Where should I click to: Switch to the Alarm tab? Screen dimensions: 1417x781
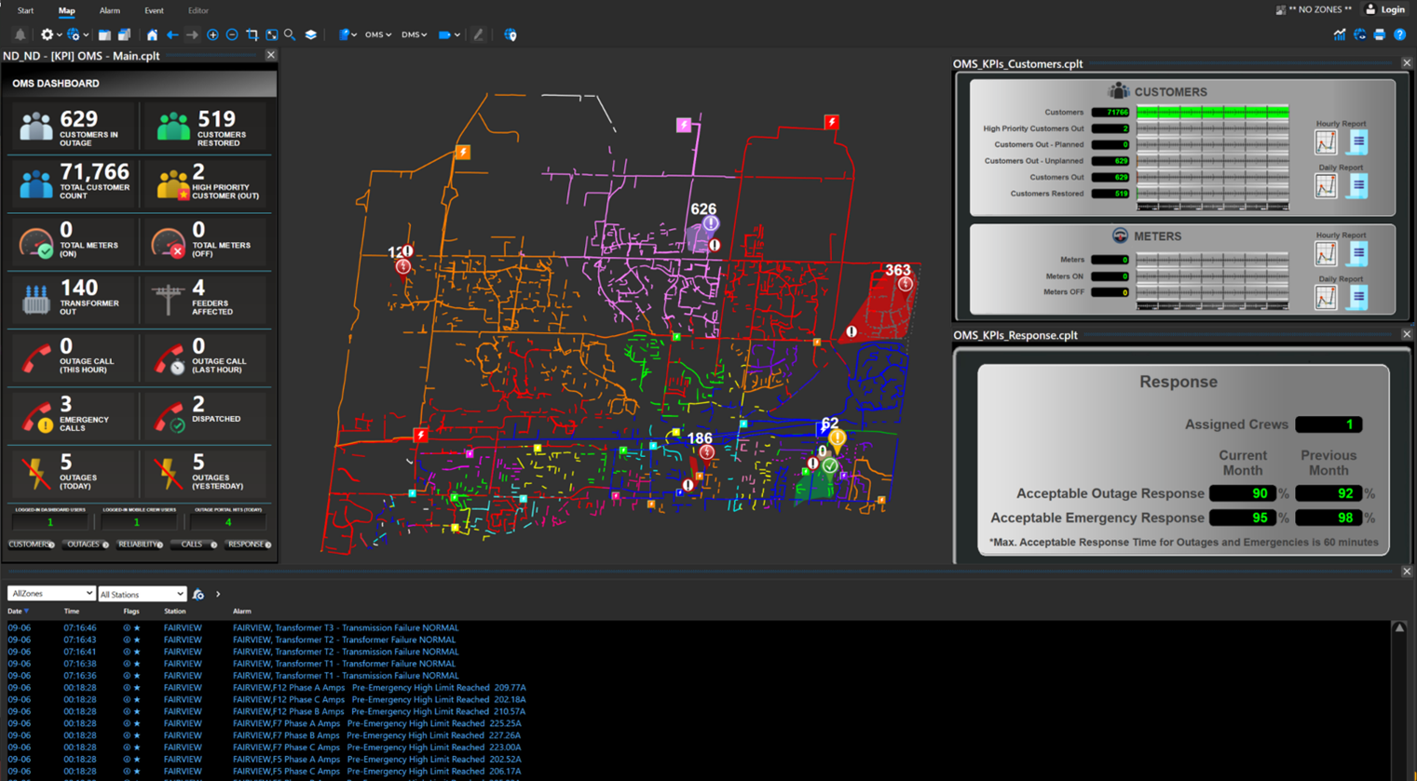[109, 11]
